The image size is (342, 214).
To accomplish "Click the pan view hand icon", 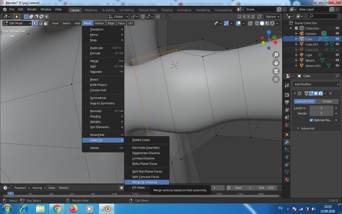I will pyautogui.click(x=276, y=63).
